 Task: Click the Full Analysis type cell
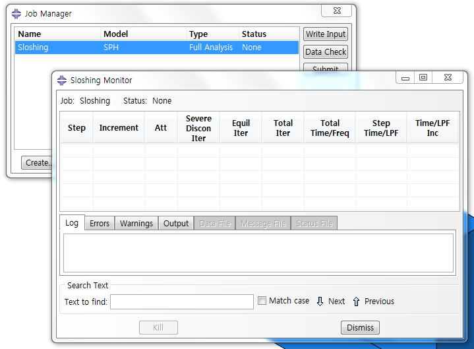211,48
